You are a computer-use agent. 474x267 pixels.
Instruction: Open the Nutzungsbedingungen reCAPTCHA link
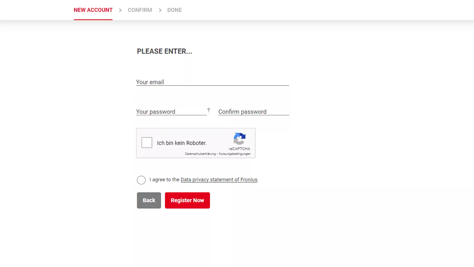[x=235, y=154]
